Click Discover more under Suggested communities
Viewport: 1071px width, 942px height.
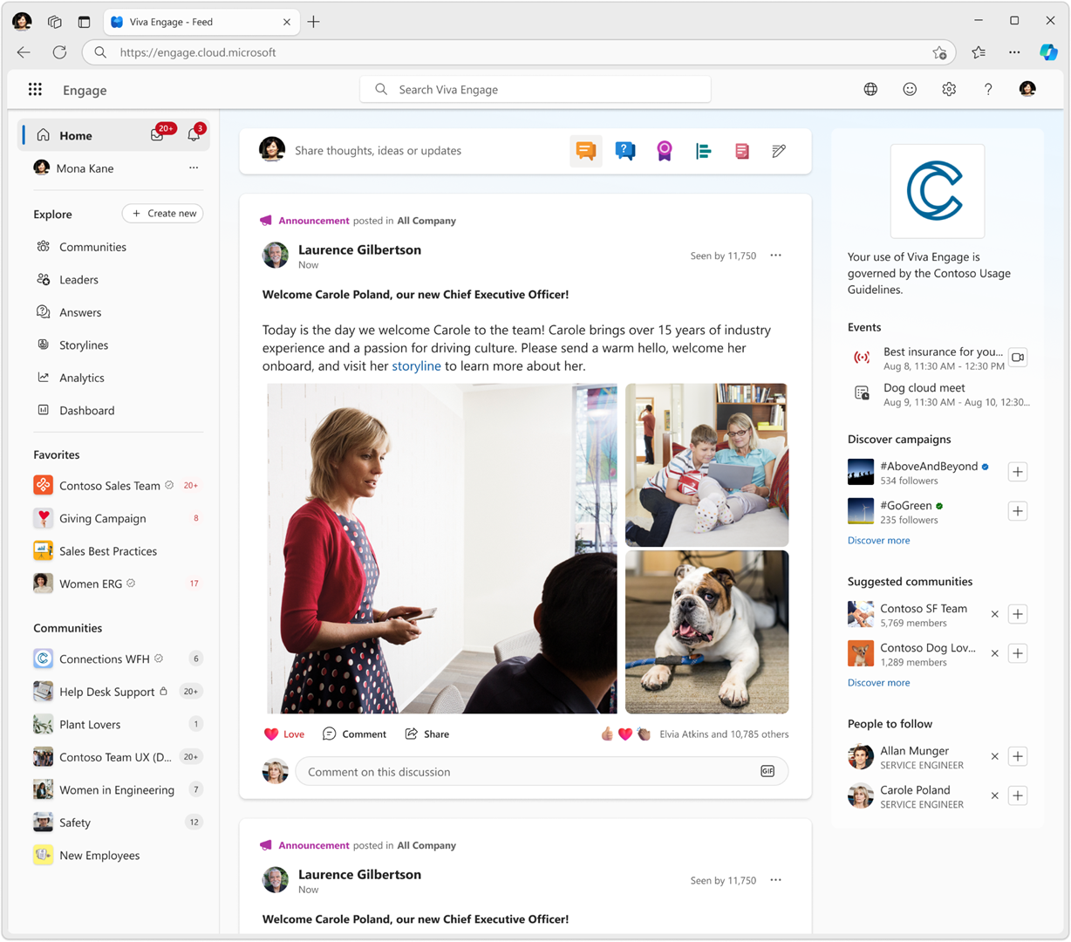[x=878, y=683]
